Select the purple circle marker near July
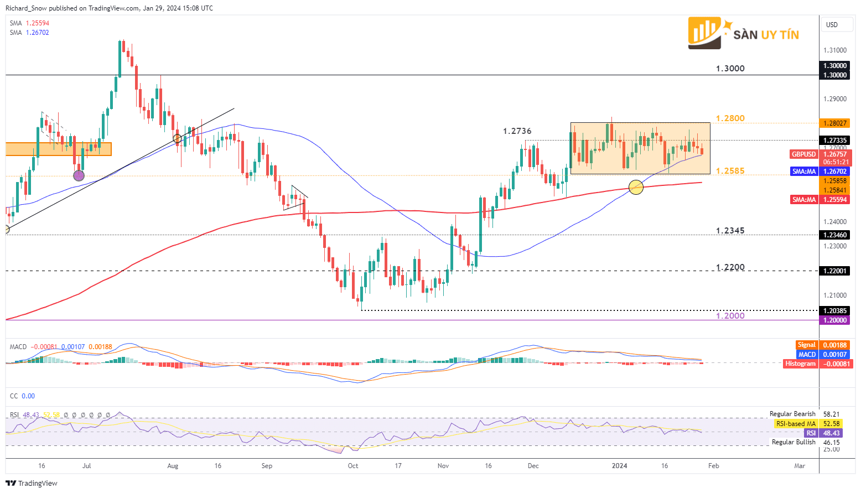 [x=79, y=175]
